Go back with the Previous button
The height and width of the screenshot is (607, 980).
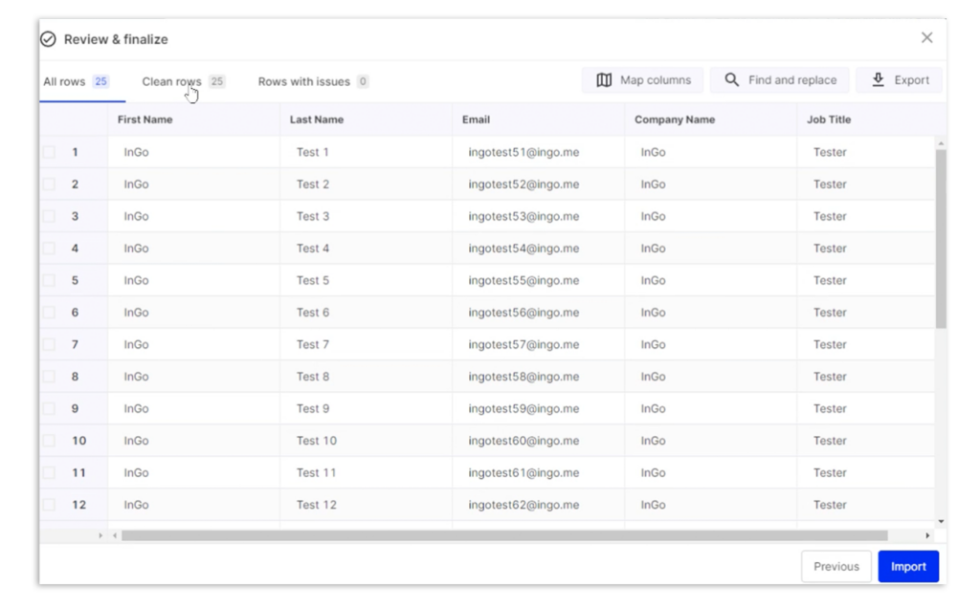836,567
